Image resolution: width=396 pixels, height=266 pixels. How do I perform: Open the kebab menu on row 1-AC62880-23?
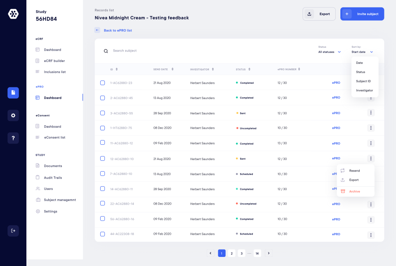(371, 82)
